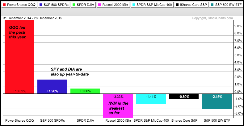This screenshot has height=126, width=244.
Task: Toggle the Russell 2000 iShr legend button
Action: click(x=113, y=5)
